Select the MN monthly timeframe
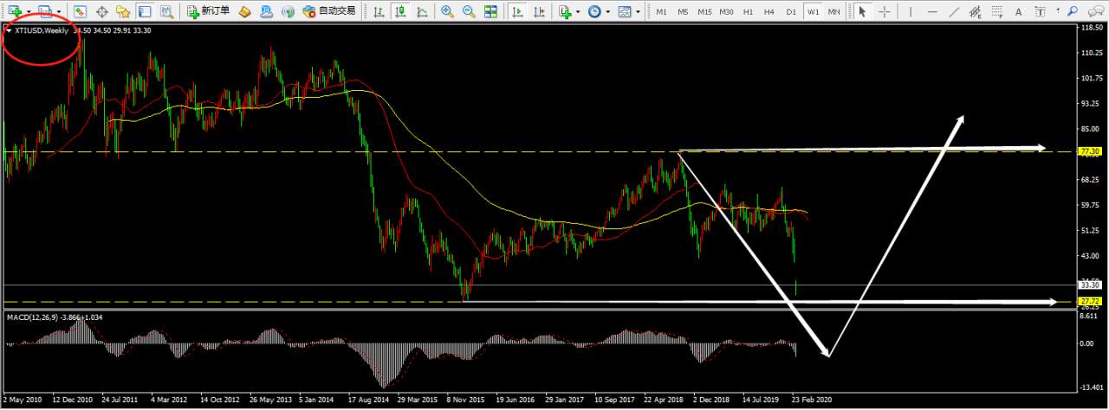1109x410 pixels. [x=833, y=11]
